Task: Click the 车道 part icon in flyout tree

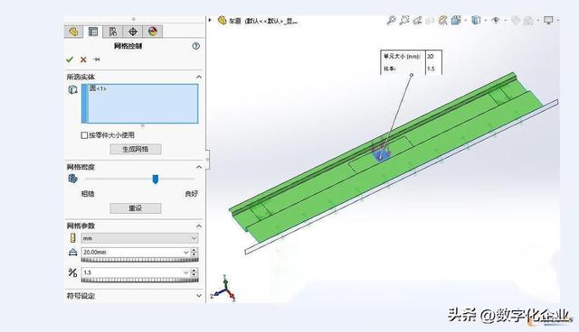Action: (x=222, y=20)
